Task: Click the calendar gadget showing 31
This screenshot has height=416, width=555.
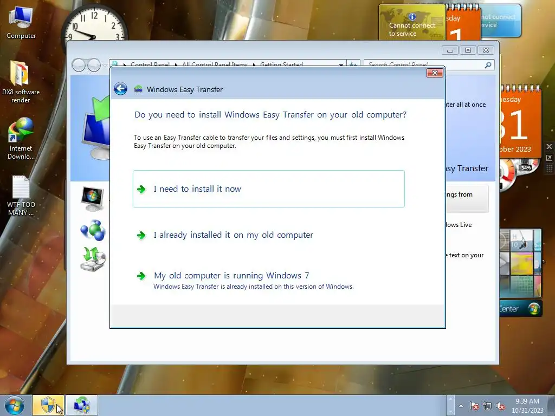Action: (520, 122)
